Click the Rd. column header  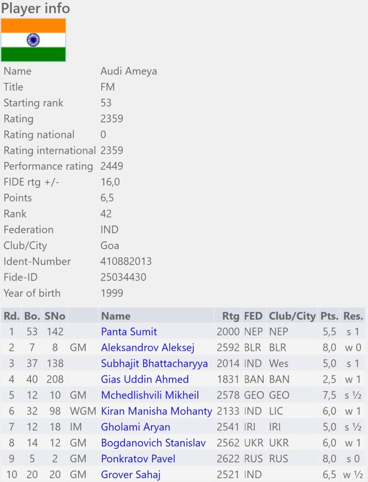[x=12, y=316]
